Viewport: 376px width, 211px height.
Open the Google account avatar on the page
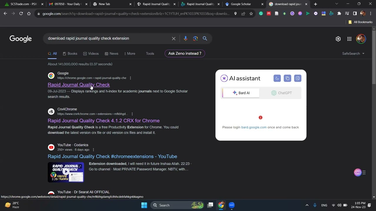click(x=361, y=39)
